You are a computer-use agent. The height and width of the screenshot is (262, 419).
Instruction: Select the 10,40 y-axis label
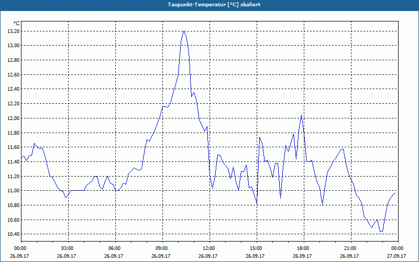(x=14, y=234)
